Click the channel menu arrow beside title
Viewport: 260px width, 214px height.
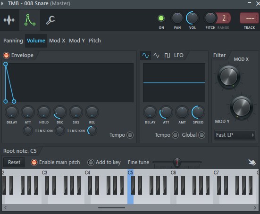2,3
